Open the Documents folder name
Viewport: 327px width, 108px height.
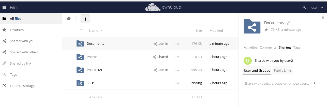tap(95, 43)
